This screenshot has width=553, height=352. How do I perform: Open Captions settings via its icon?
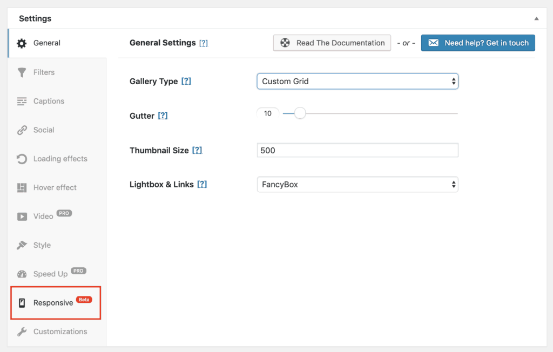pos(21,101)
